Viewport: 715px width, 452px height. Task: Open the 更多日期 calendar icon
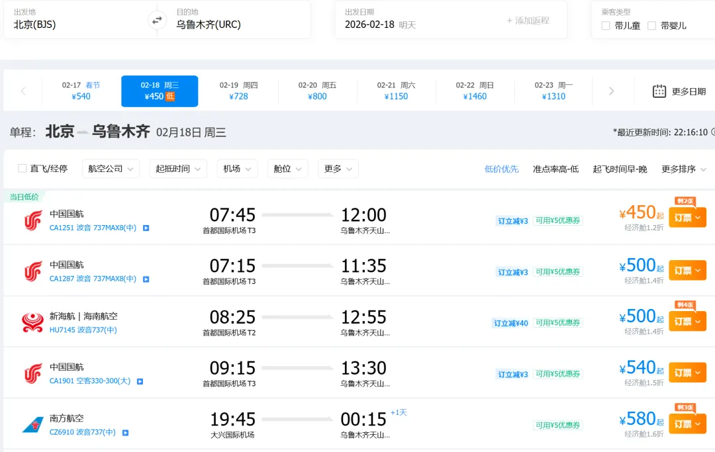tap(659, 91)
